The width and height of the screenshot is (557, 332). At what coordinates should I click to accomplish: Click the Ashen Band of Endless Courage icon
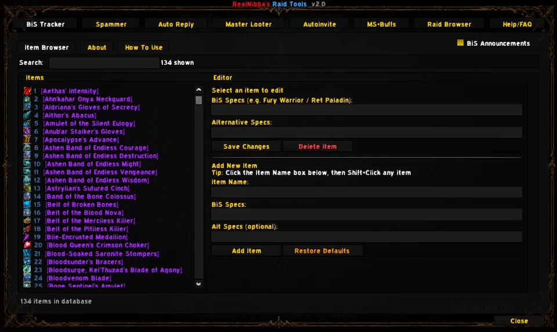[x=27, y=148]
